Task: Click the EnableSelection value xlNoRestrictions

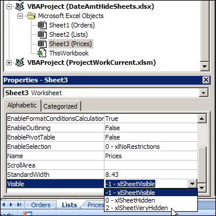Action: (x=151, y=147)
